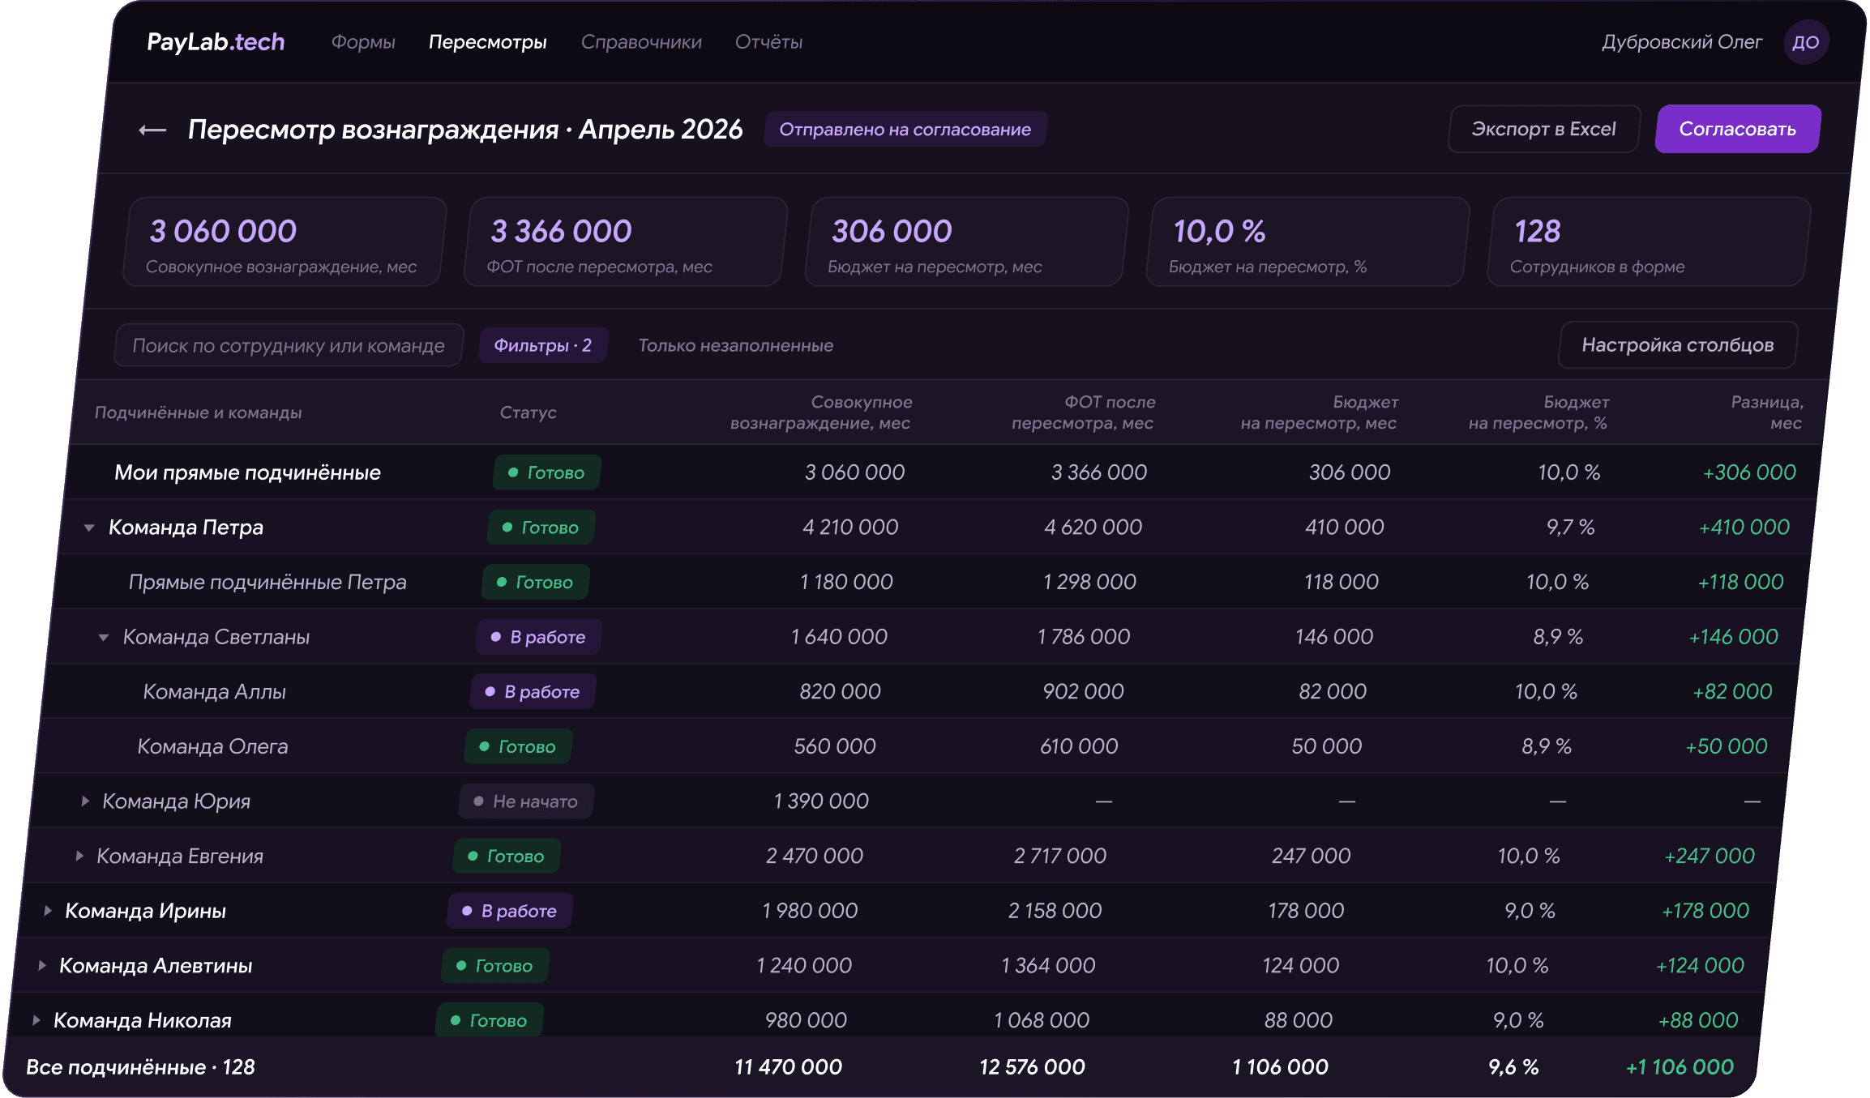Expand the Команда Евгения row
1870x1098 pixels.
tap(79, 856)
